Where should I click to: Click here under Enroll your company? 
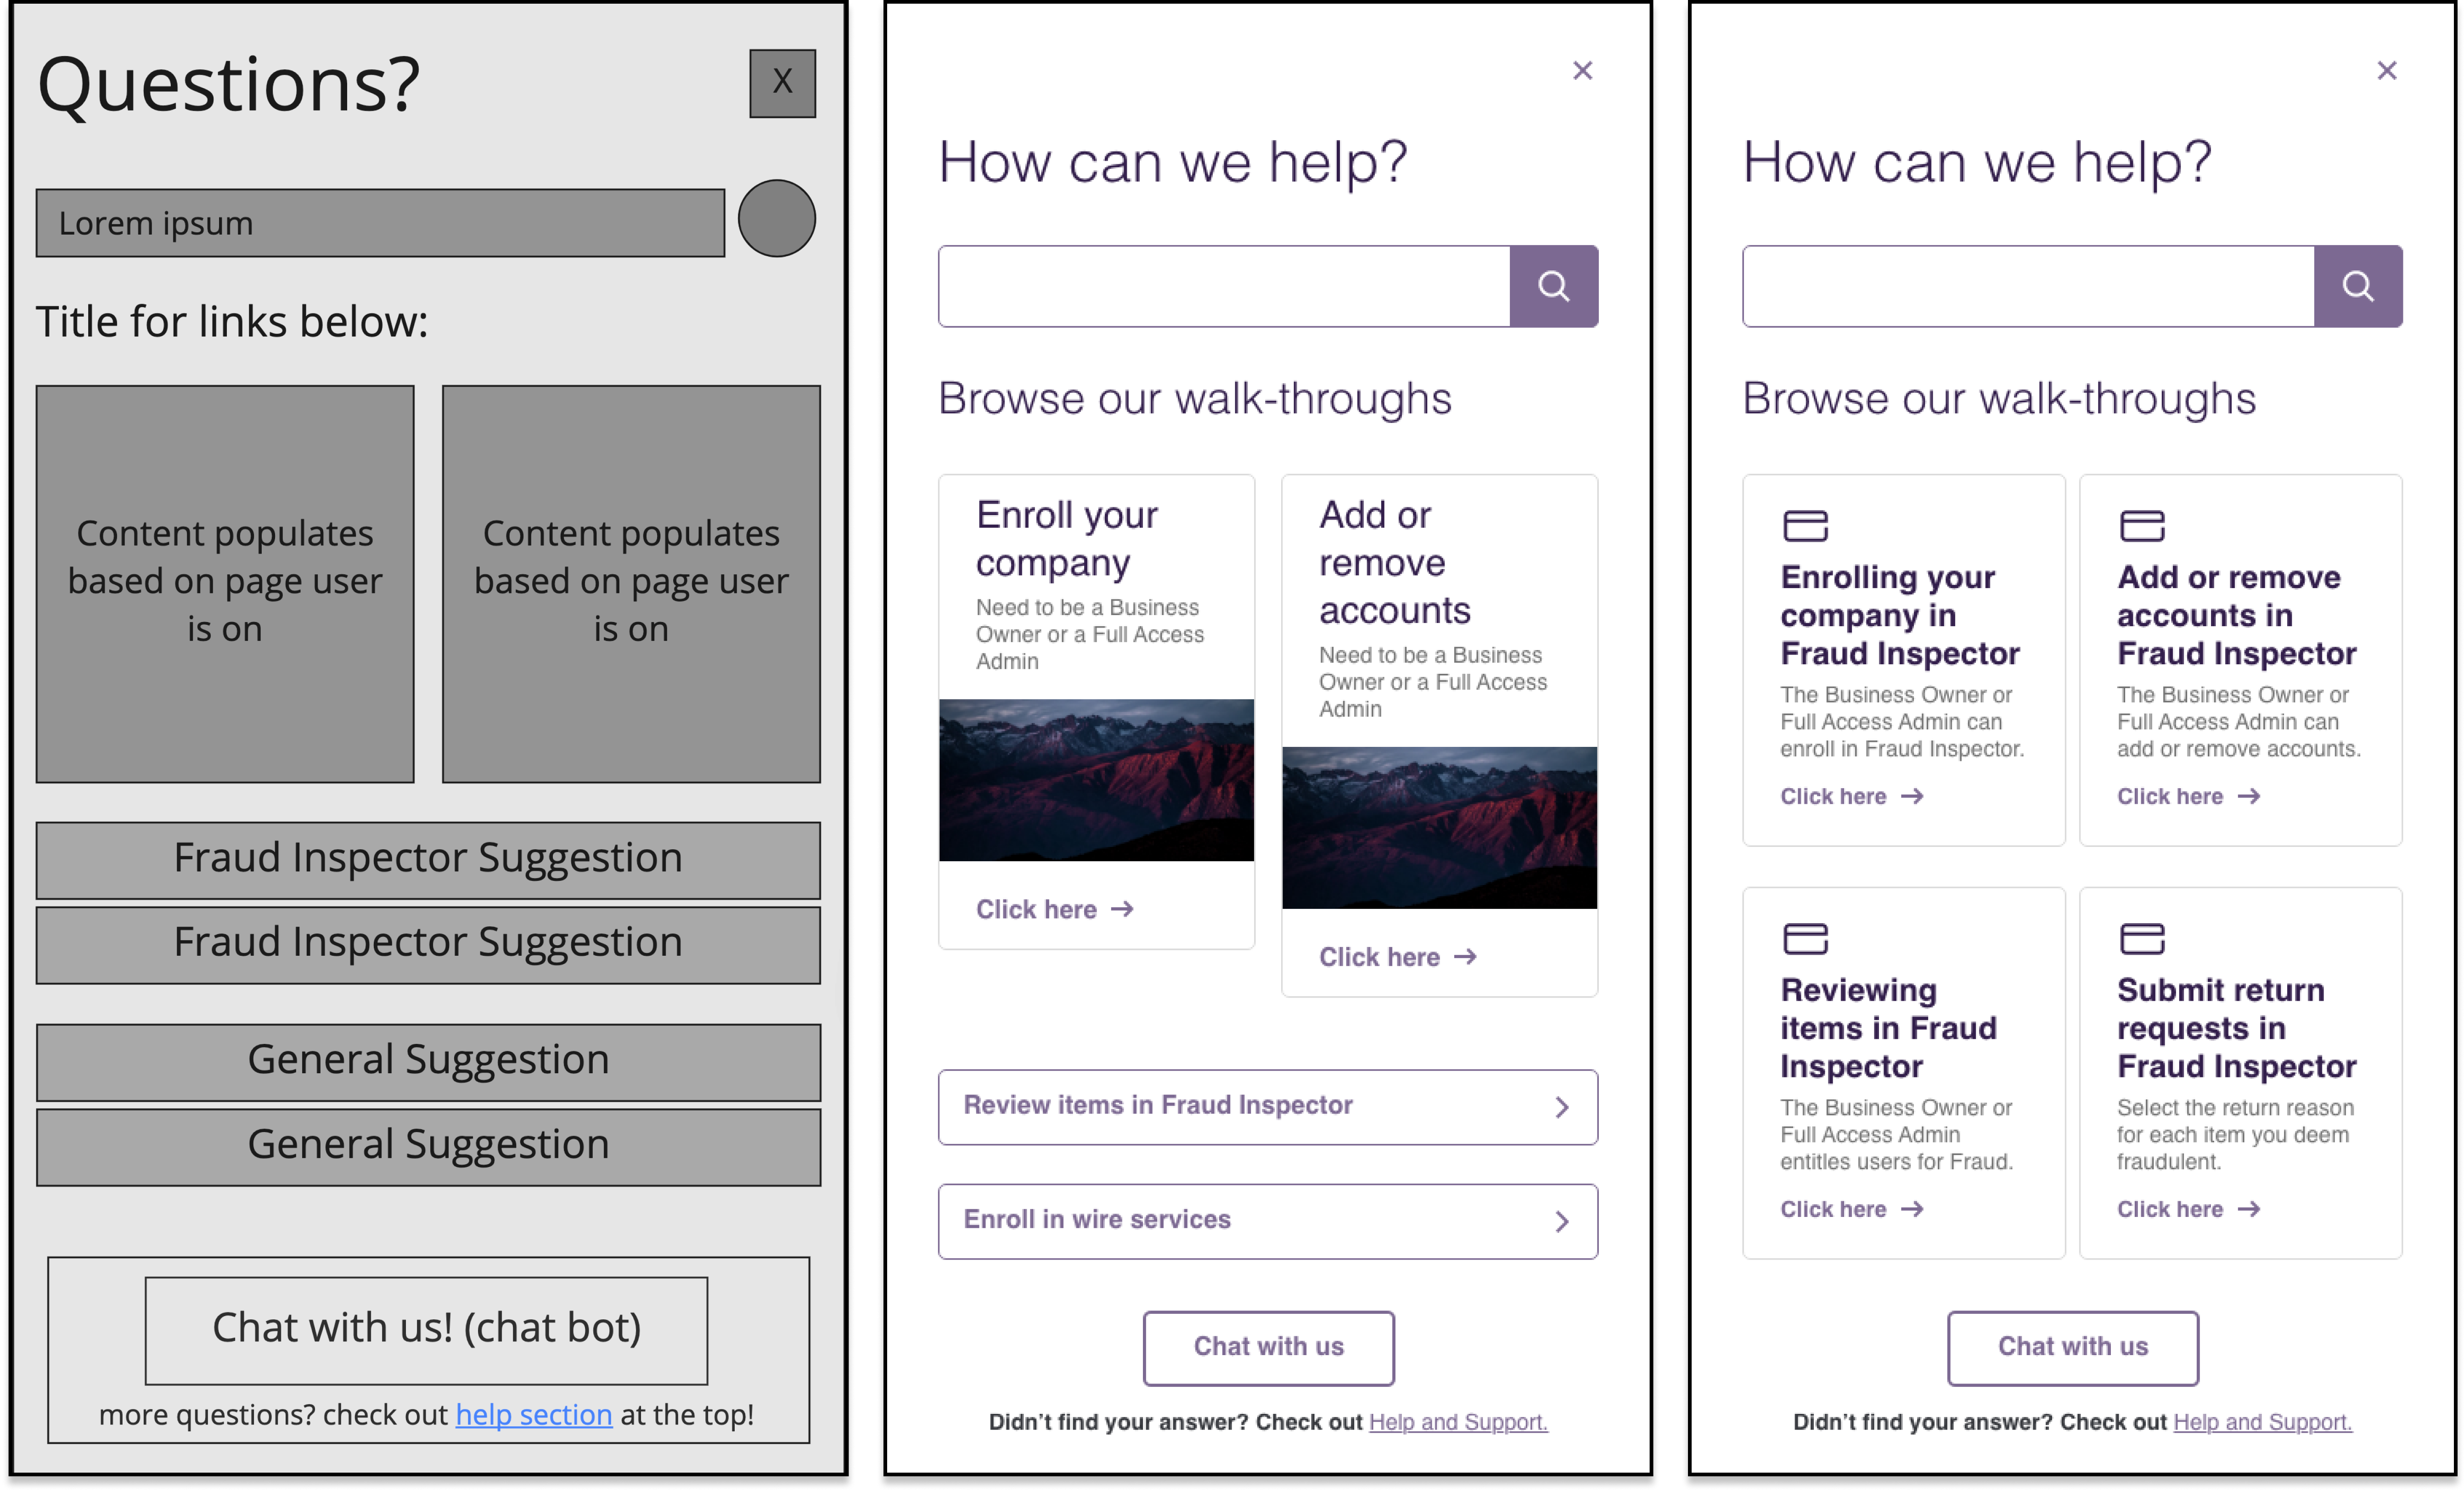[x=1036, y=909]
